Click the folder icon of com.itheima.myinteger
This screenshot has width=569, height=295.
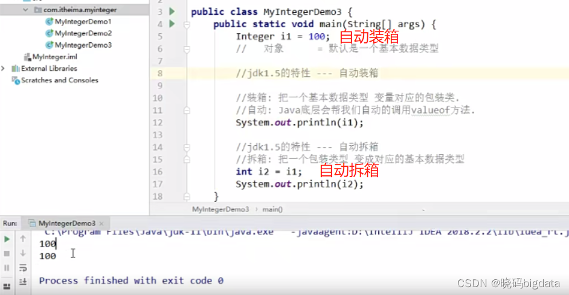click(x=37, y=10)
